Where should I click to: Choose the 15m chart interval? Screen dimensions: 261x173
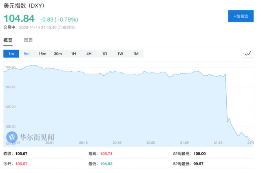pyautogui.click(x=42, y=54)
